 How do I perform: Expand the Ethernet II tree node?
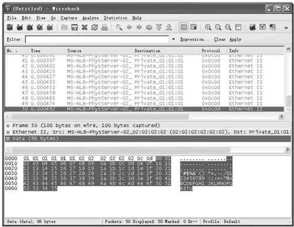tap(8, 132)
